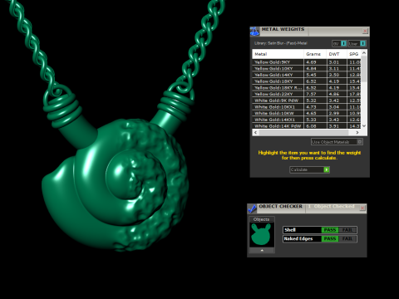This screenshot has width=399, height=299.
Task: Toggle the Use Object Materials option
Action: point(359,142)
